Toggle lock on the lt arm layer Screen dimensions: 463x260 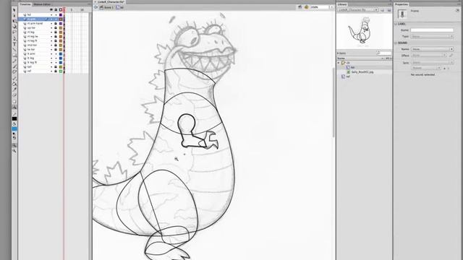(56, 54)
